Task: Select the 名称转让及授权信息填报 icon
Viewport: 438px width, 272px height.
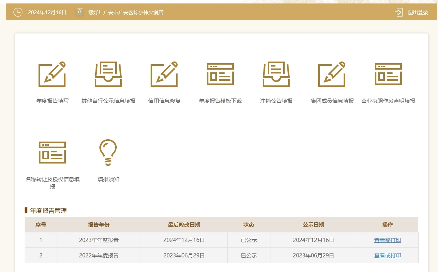Action: (52, 152)
